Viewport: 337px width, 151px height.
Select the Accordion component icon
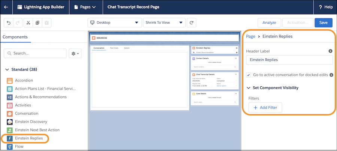10,81
